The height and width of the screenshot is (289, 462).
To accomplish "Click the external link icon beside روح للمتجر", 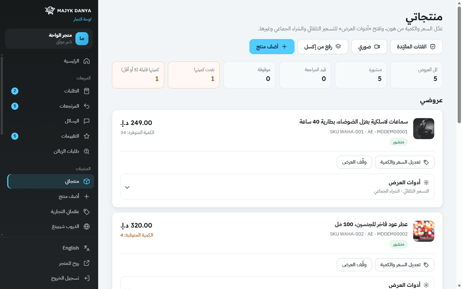I will (x=87, y=263).
